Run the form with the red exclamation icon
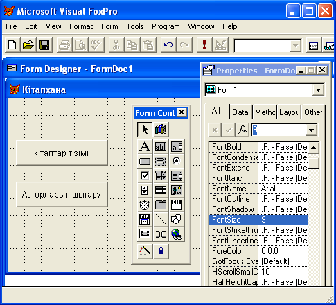 tap(204, 45)
